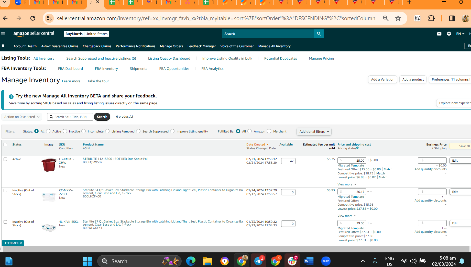This screenshot has height=267, width=471.
Task: Open Performance Notifications
Action: coord(136,46)
